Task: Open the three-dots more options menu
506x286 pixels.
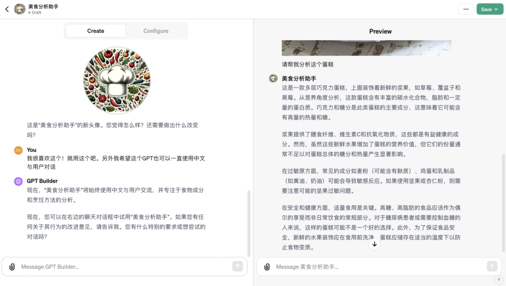Action: pyautogui.click(x=466, y=9)
